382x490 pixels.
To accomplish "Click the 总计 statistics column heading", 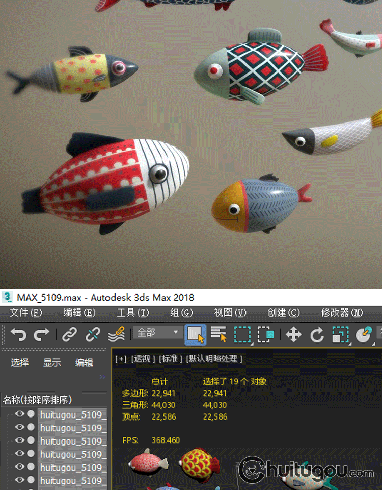I will tap(159, 381).
